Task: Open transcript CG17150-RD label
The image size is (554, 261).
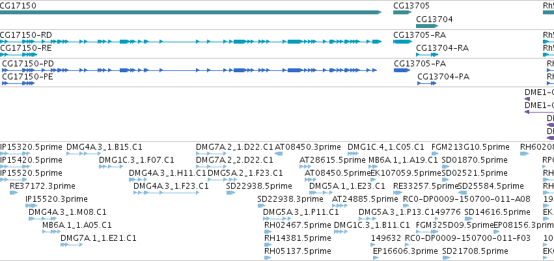Action: [25, 35]
